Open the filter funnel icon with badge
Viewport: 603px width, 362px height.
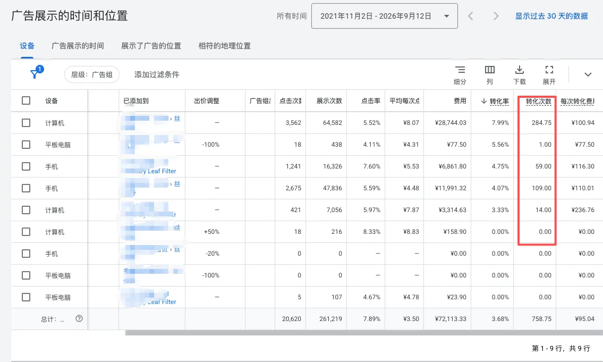(x=36, y=72)
